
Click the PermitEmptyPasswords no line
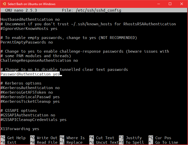pyautogui.click(x=27, y=42)
